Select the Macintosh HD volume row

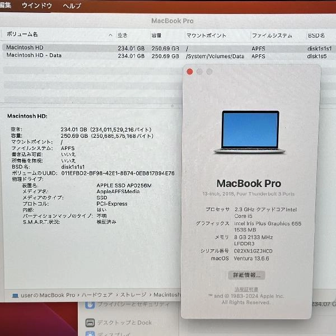point(168,48)
